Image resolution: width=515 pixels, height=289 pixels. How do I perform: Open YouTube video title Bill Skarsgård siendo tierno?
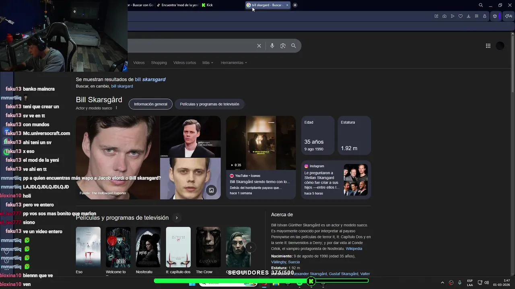click(x=260, y=182)
